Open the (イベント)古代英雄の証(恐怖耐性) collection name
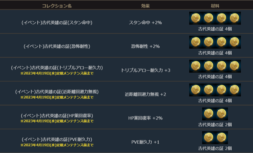The width and height of the screenshot is (253, 153). tap(57, 46)
